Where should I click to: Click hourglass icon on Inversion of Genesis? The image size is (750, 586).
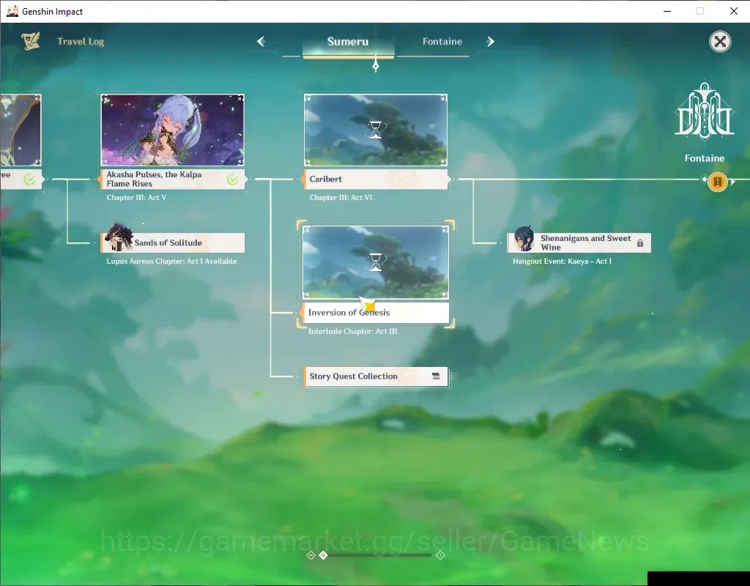pyautogui.click(x=376, y=262)
